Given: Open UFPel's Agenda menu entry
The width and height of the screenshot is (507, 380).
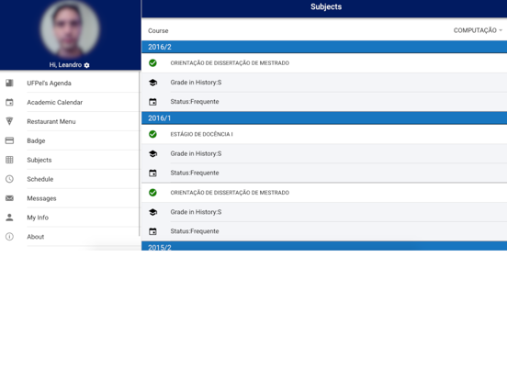Looking at the screenshot, I should [70, 83].
